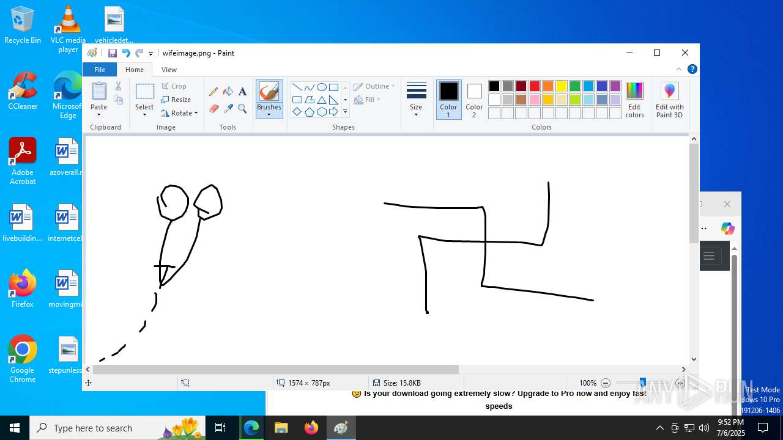Select the Fill with color bucket tool

click(228, 92)
